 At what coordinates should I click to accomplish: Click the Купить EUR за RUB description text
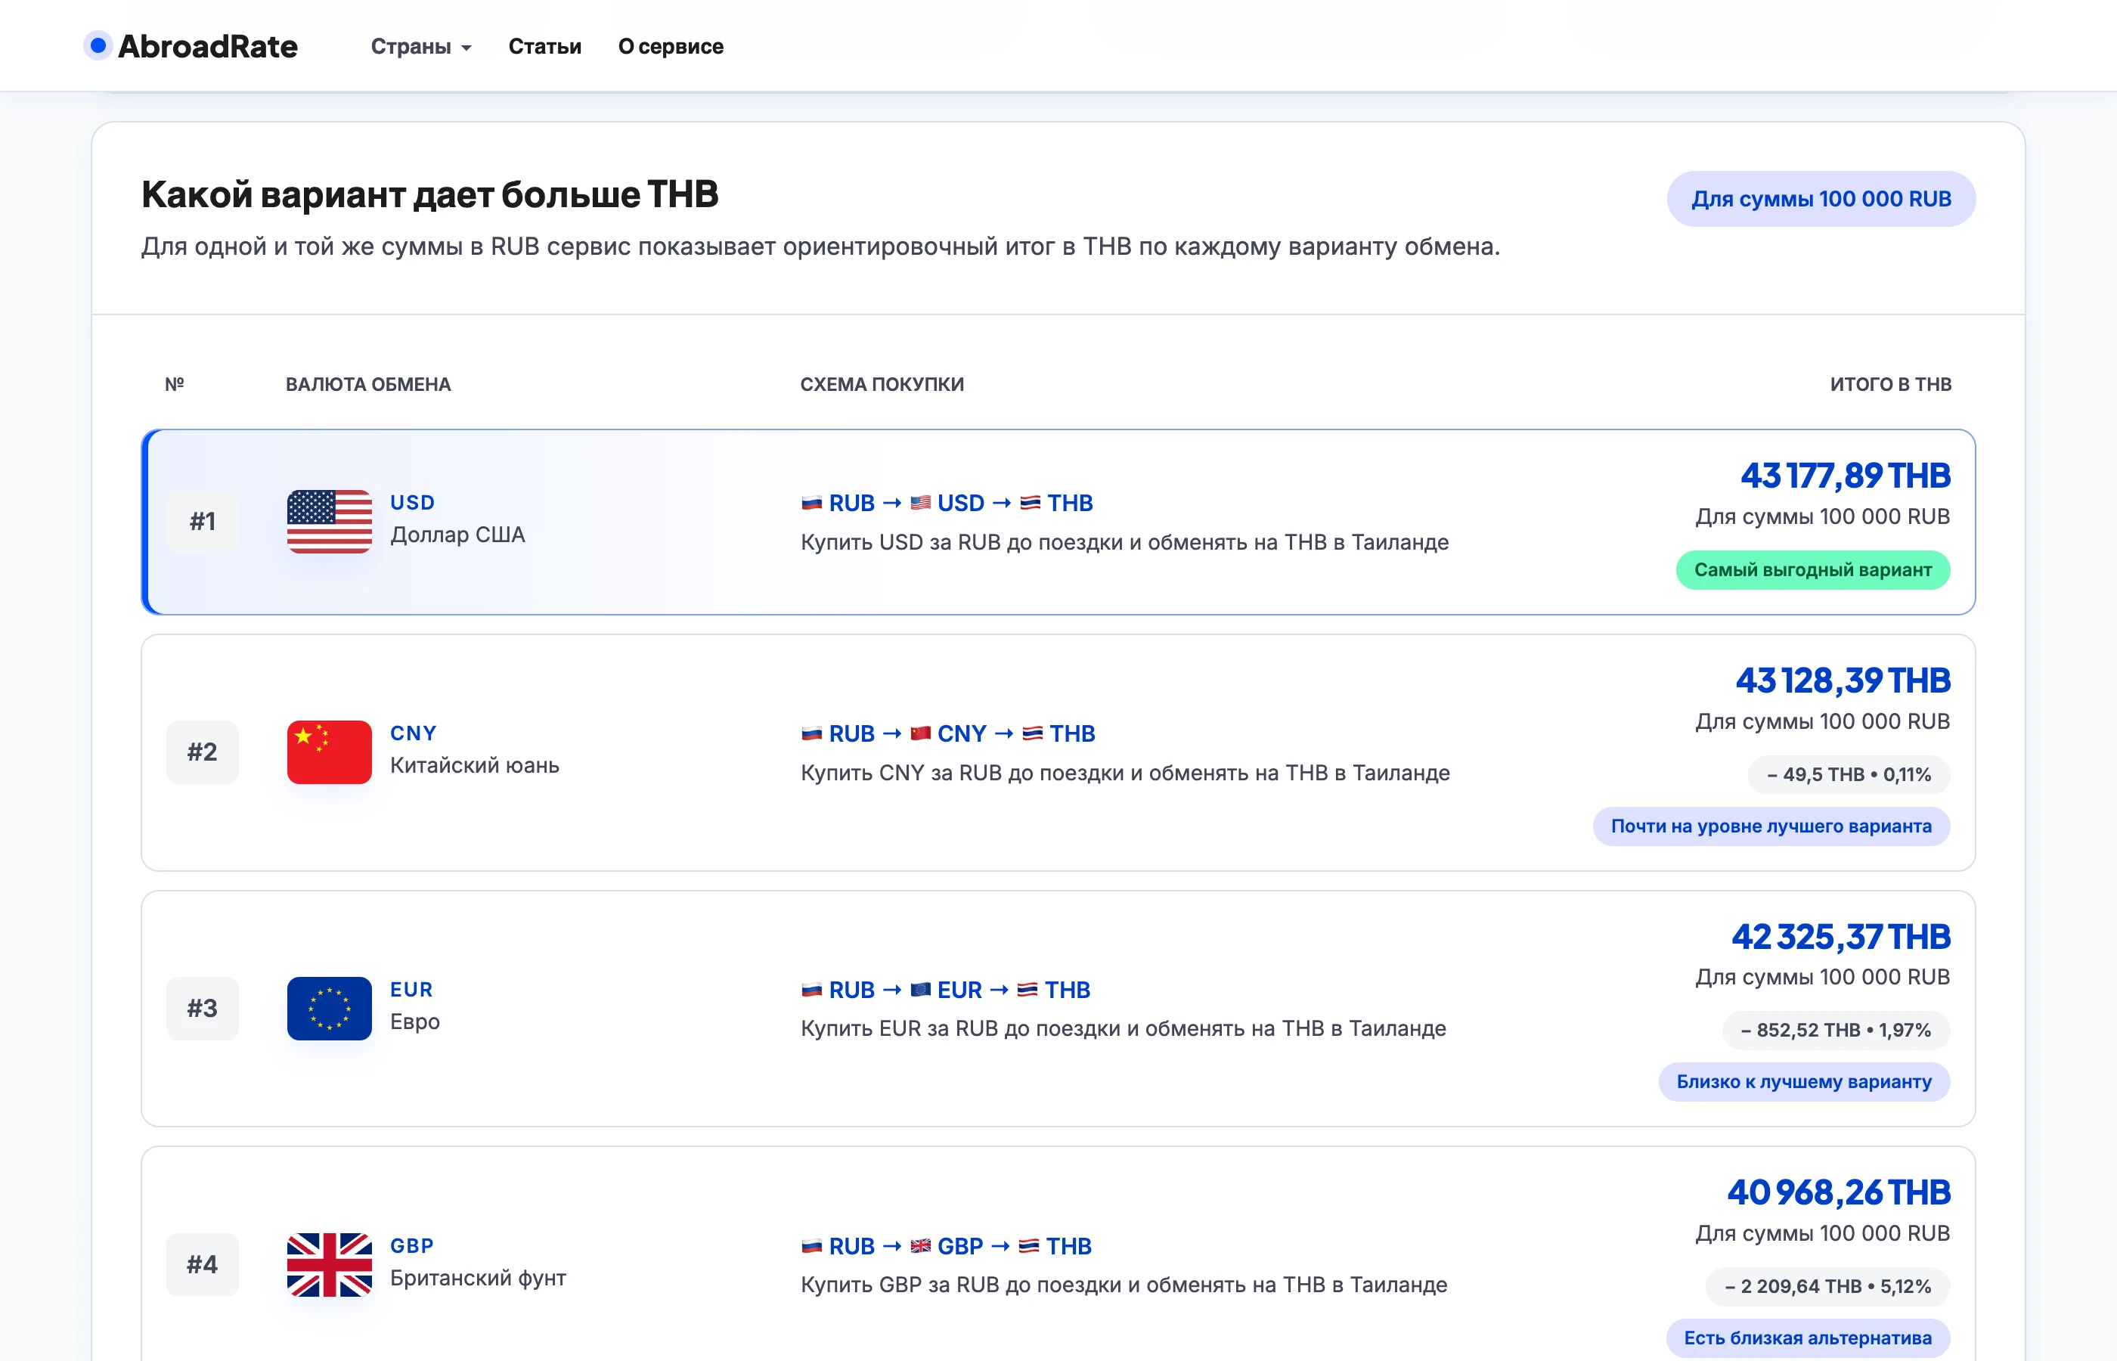(1124, 1029)
